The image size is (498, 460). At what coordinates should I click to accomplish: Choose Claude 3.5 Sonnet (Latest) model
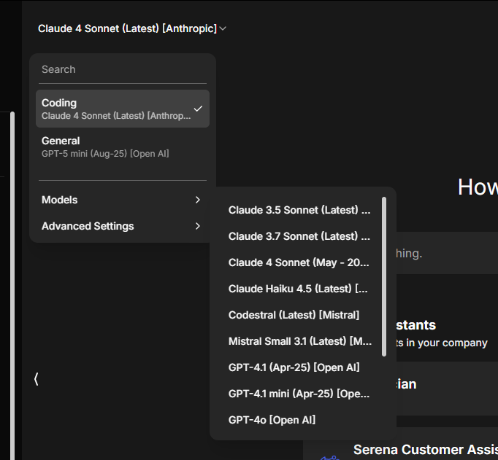(x=299, y=210)
